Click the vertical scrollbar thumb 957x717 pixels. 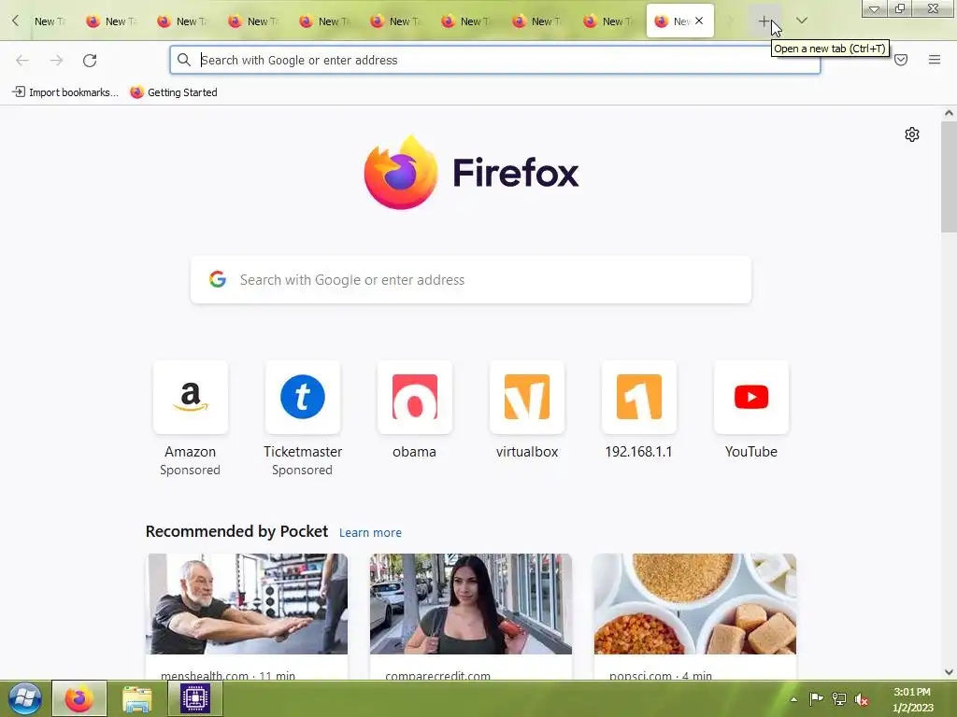pyautogui.click(x=949, y=176)
